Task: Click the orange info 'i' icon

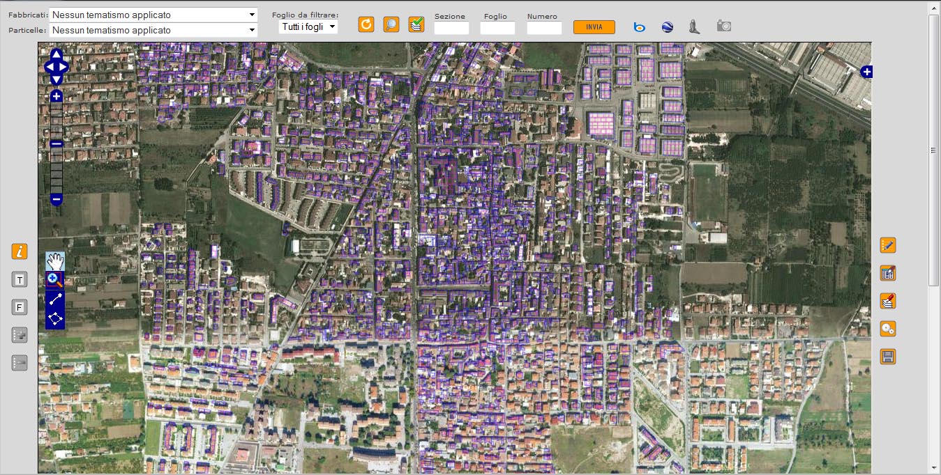Action: pyautogui.click(x=20, y=251)
